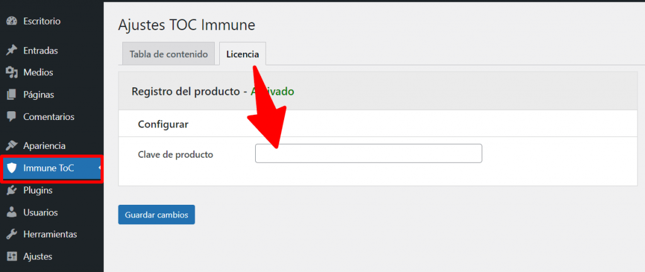Go to the Herramientas menu

(x=50, y=234)
